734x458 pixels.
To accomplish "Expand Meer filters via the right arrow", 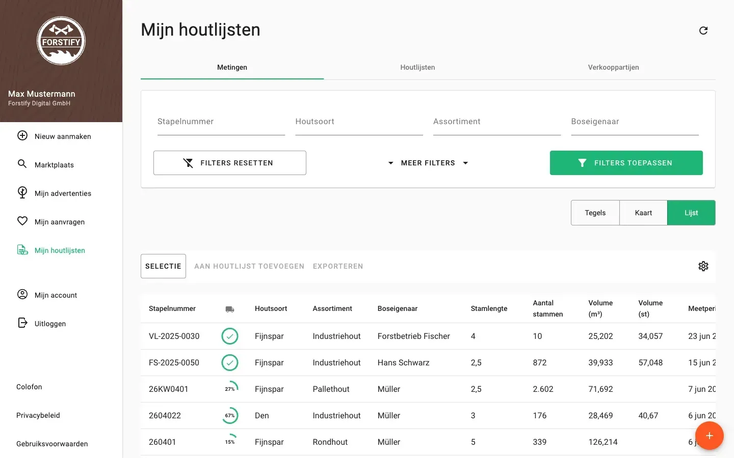I will tap(465, 163).
